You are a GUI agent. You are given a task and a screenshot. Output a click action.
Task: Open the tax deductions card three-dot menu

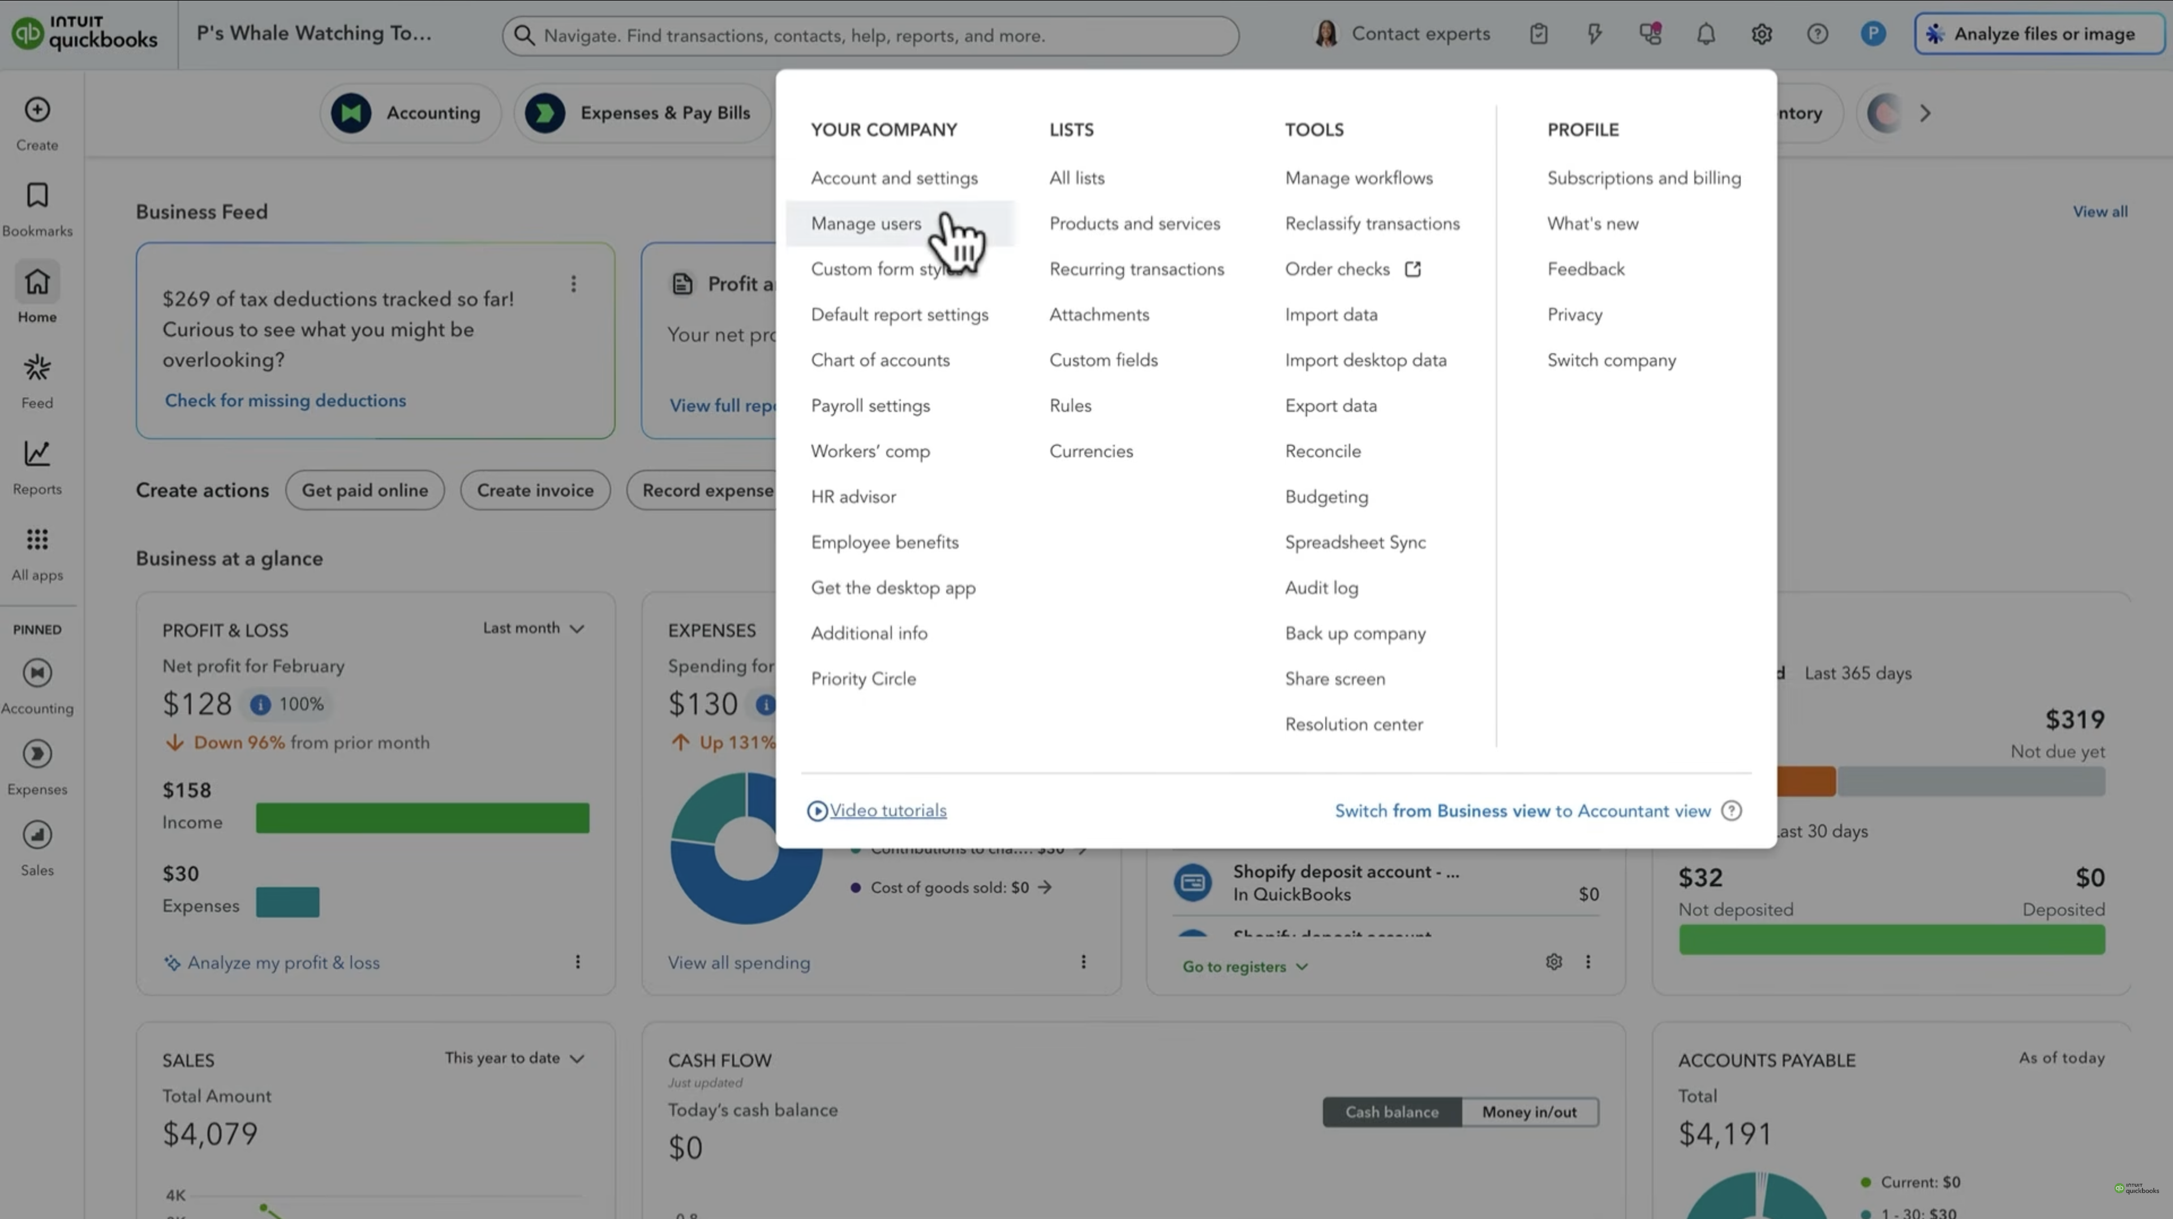[x=574, y=284]
